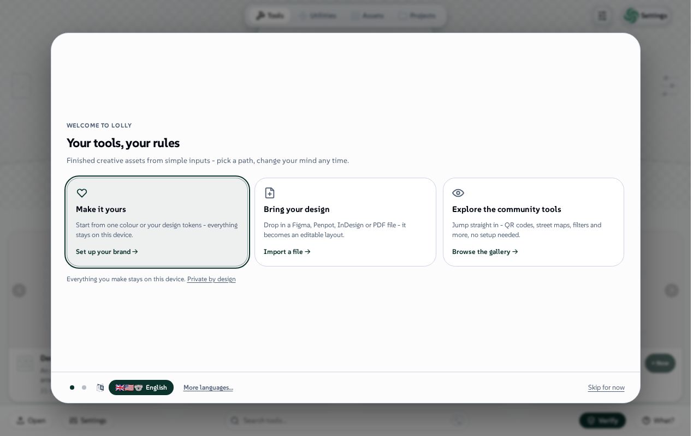This screenshot has height=436, width=699.
Task: Click the heart icon on Make it yours
Action: point(82,193)
